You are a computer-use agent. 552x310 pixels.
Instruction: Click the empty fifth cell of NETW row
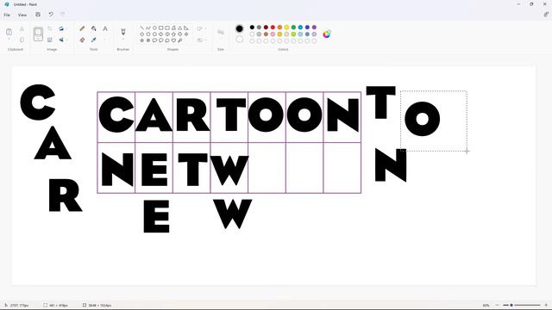coord(267,168)
